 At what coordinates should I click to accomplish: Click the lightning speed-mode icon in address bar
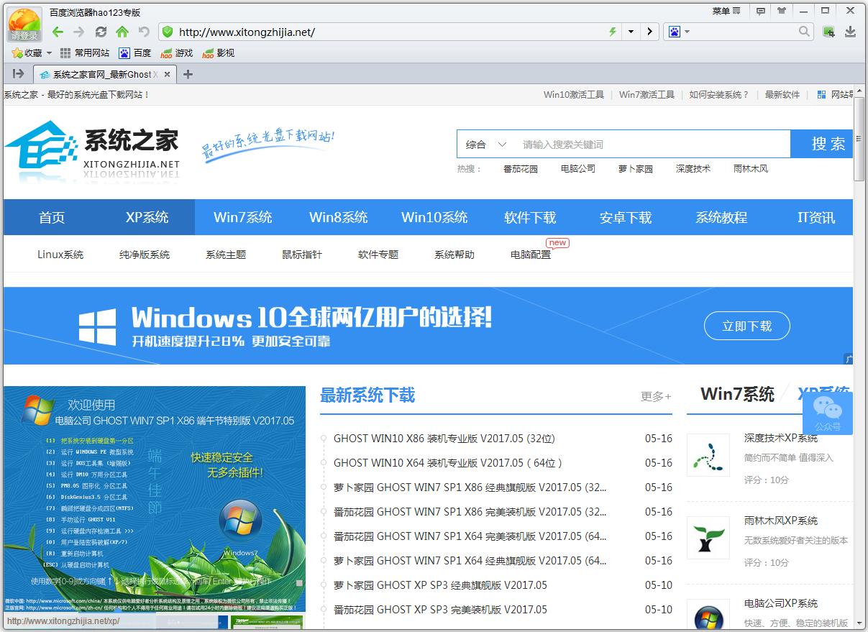coord(613,32)
